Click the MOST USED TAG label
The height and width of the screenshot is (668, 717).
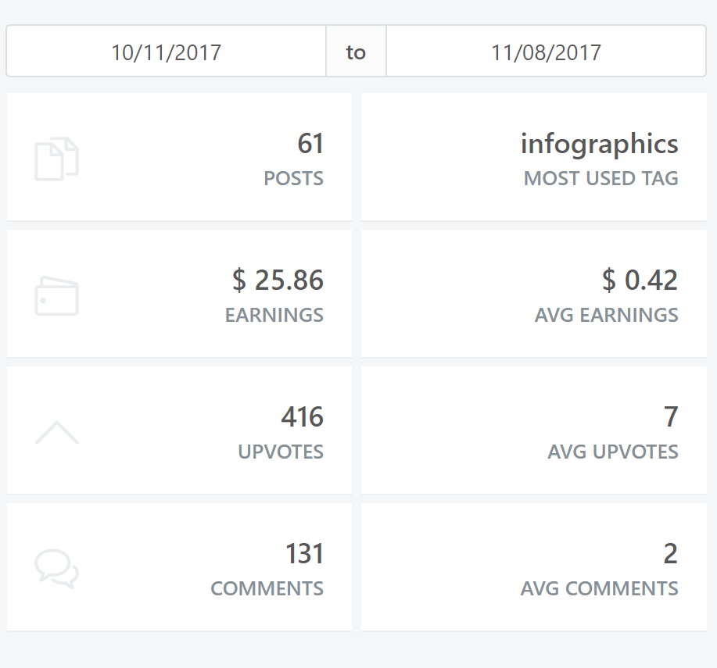pos(600,179)
